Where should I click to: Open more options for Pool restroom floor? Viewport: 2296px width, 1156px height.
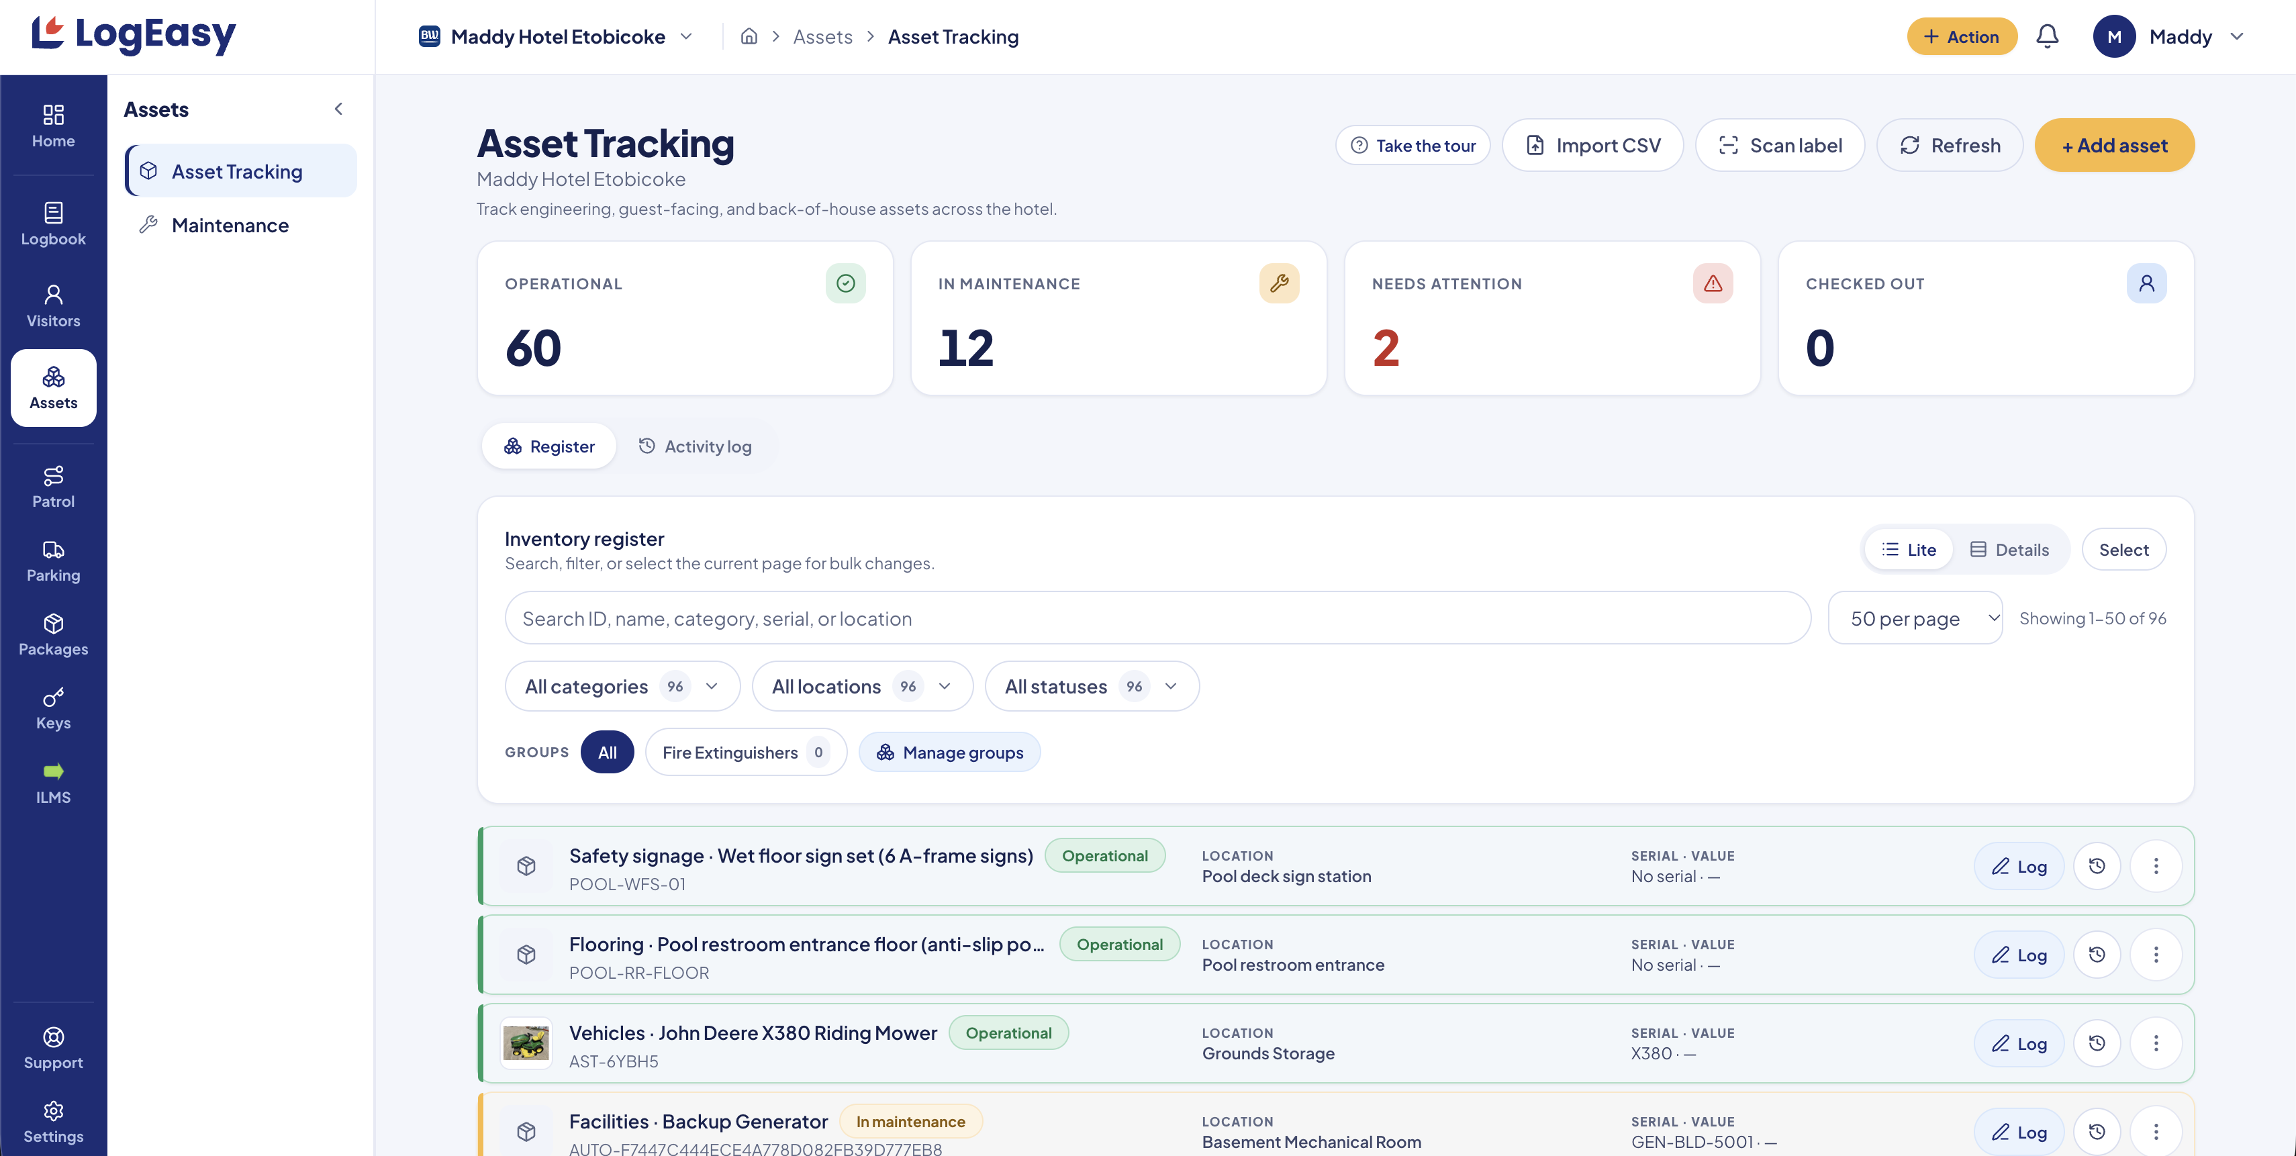2156,955
